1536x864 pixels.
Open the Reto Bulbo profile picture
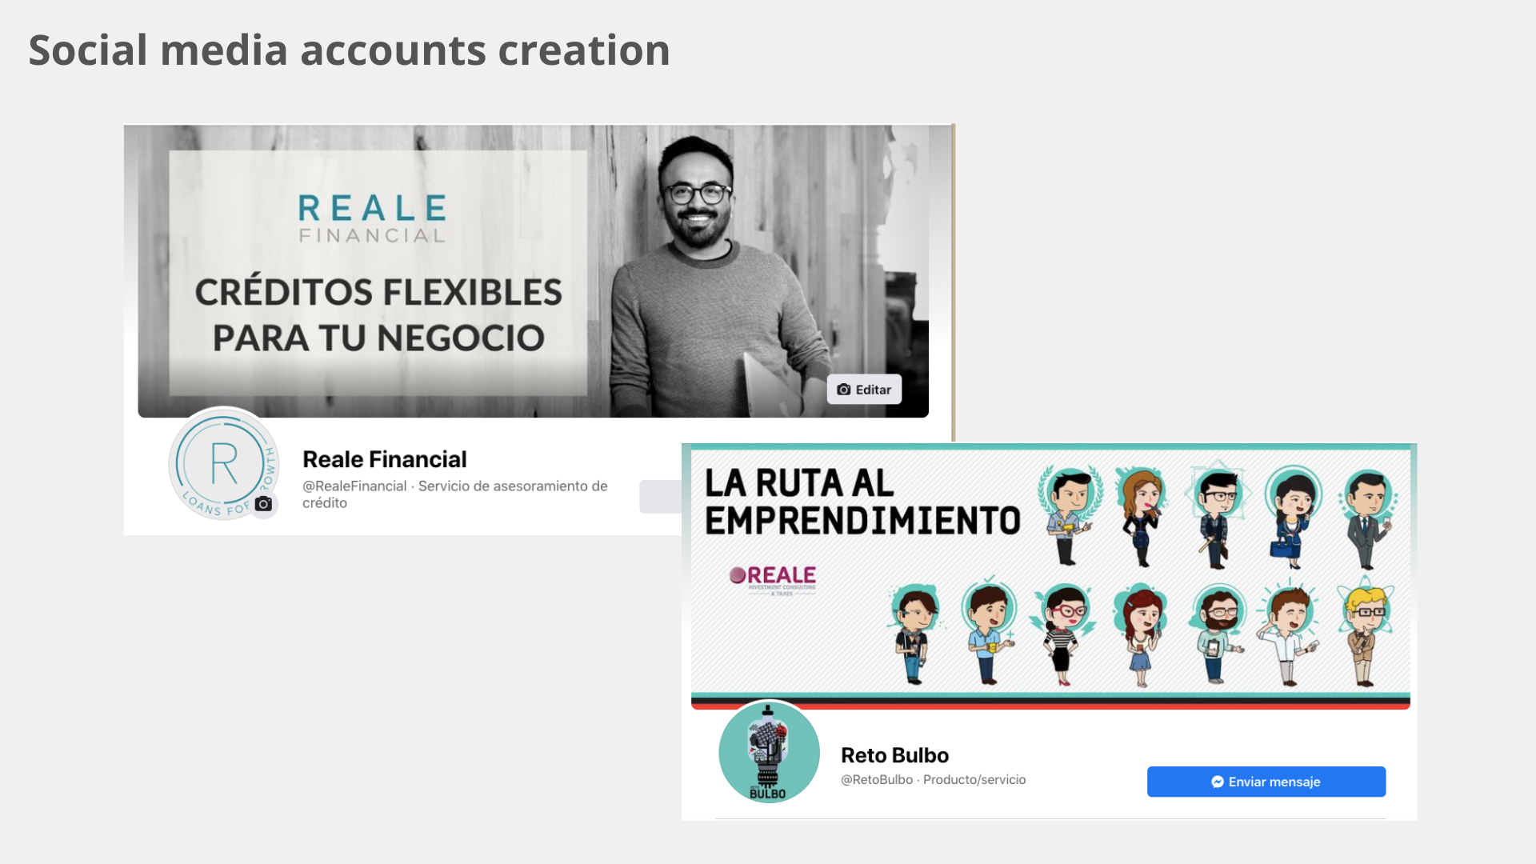tap(769, 752)
